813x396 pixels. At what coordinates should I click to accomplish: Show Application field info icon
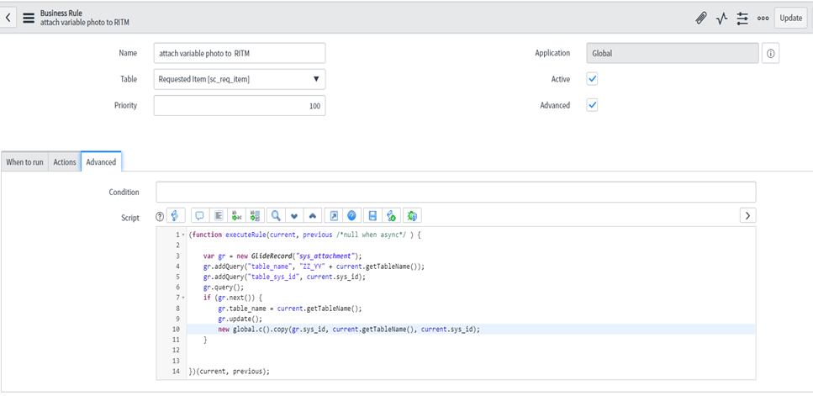[770, 53]
